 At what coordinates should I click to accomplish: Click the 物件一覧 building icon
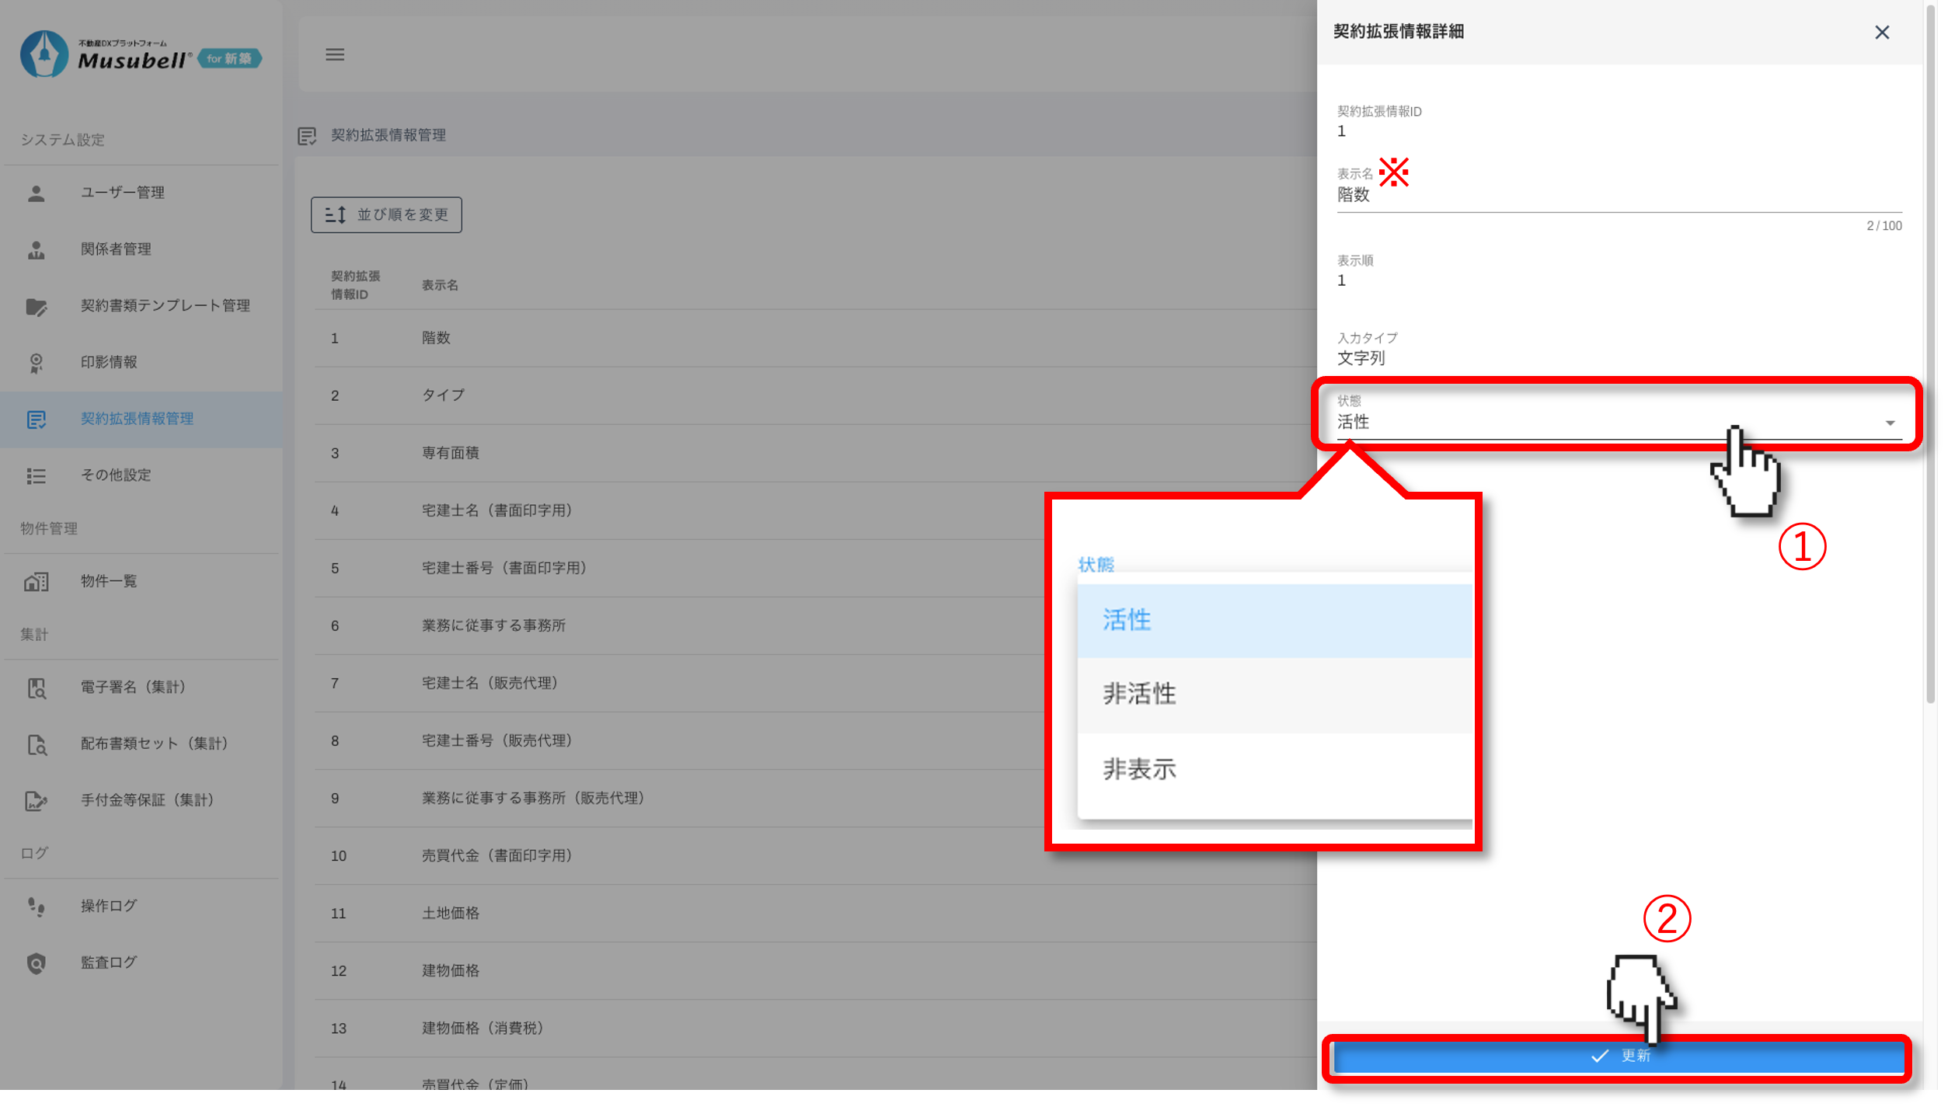click(36, 582)
